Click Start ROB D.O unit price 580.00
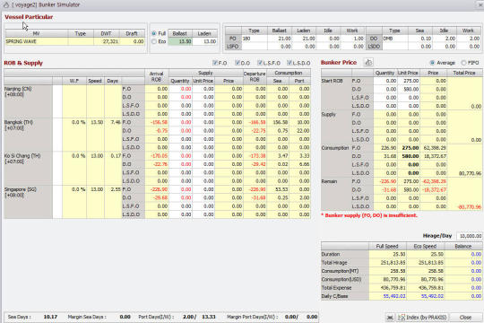The height and width of the screenshot is (323, 484). pos(409,90)
